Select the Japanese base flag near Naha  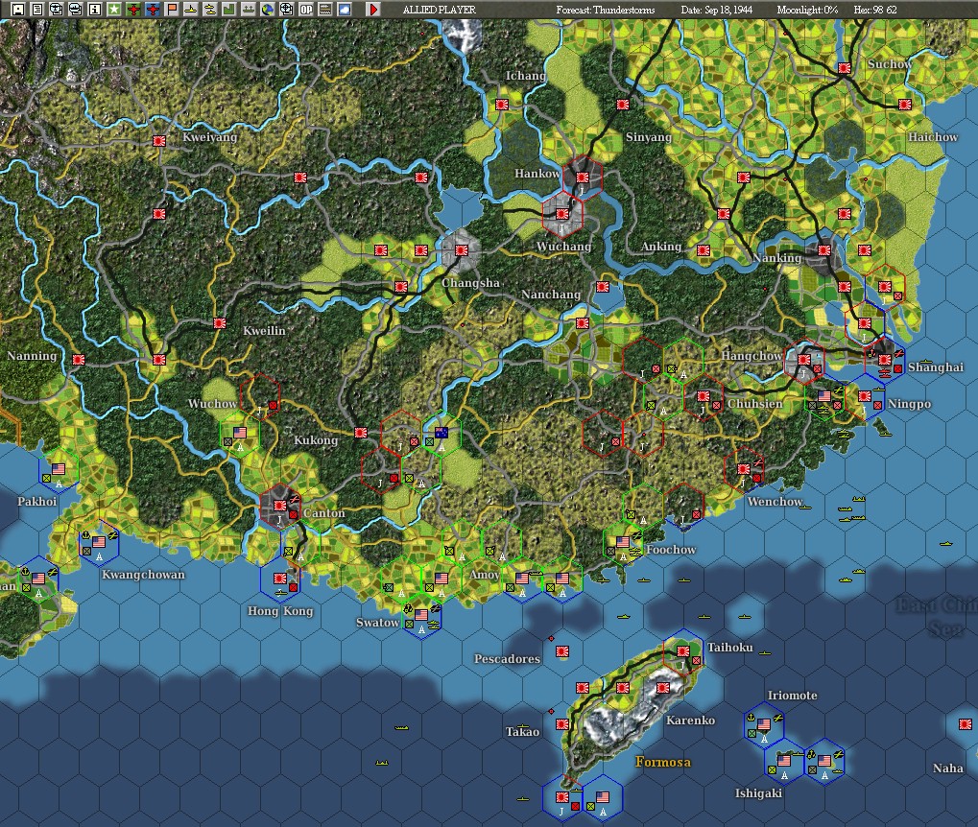coord(965,724)
